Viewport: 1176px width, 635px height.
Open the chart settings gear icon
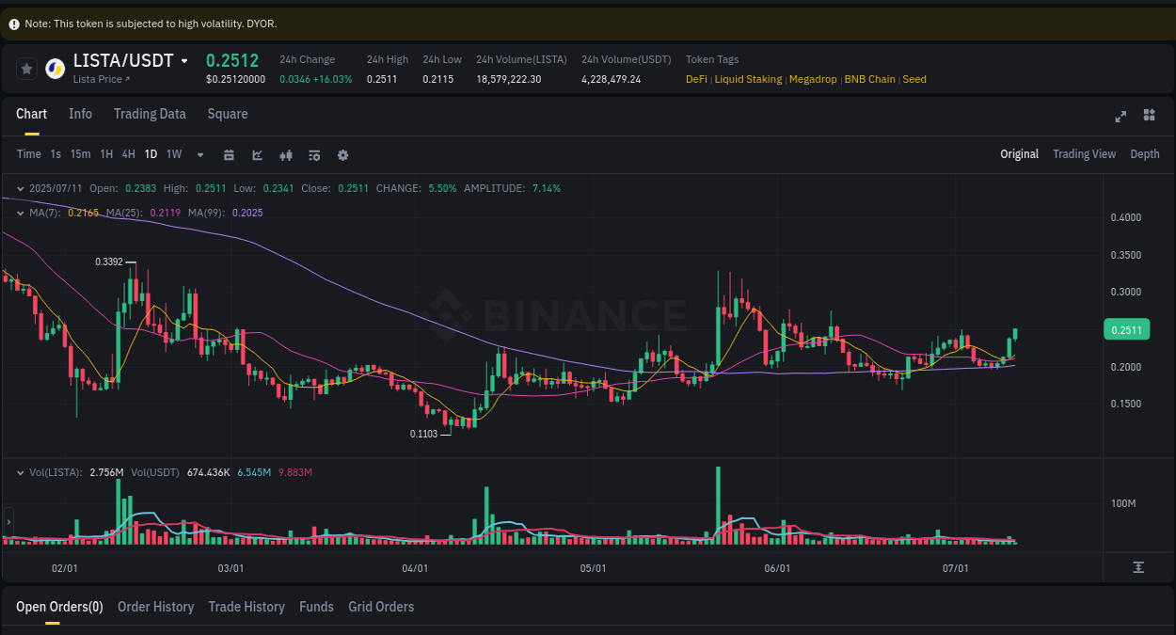pos(342,154)
